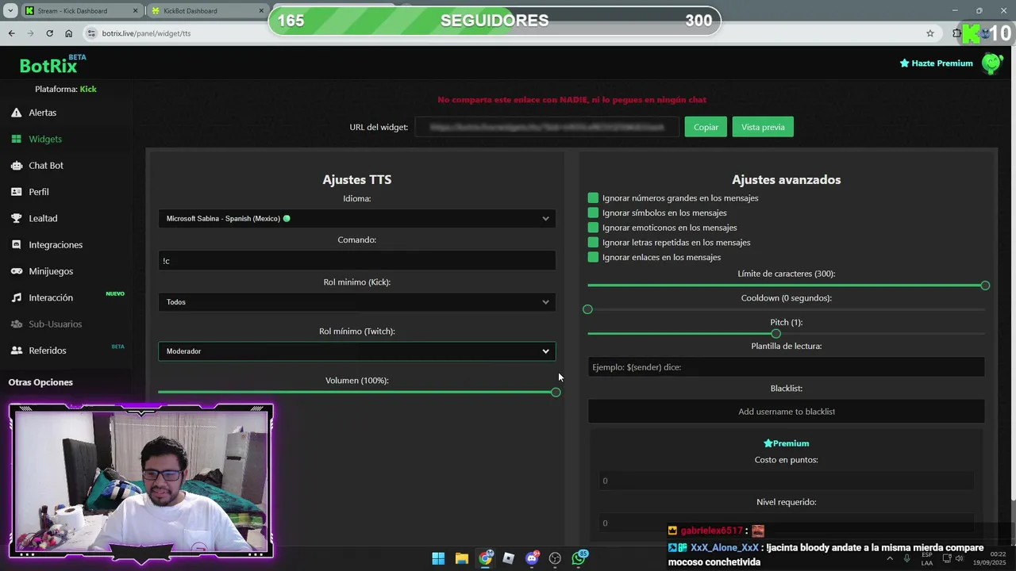
Task: Open File Explorer from taskbar
Action: coord(461,558)
